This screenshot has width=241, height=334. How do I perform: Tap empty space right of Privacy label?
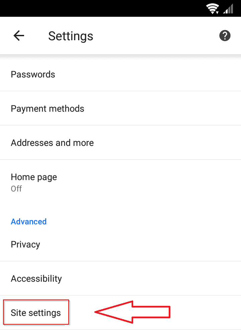(140, 244)
